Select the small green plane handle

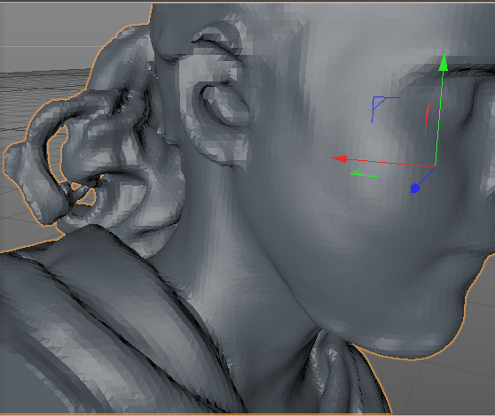364,173
